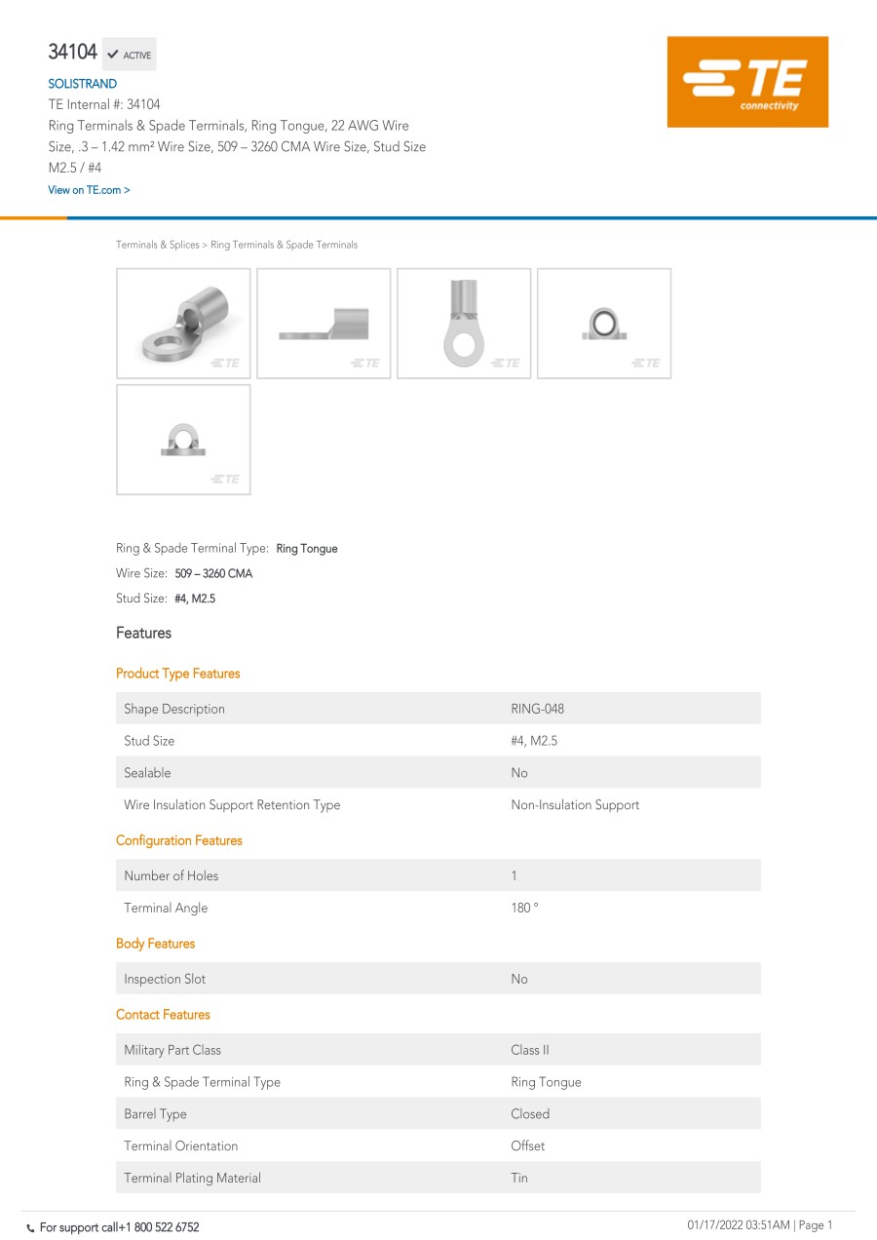Click the Product Type Features heading
The image size is (877, 1240).
click(177, 674)
